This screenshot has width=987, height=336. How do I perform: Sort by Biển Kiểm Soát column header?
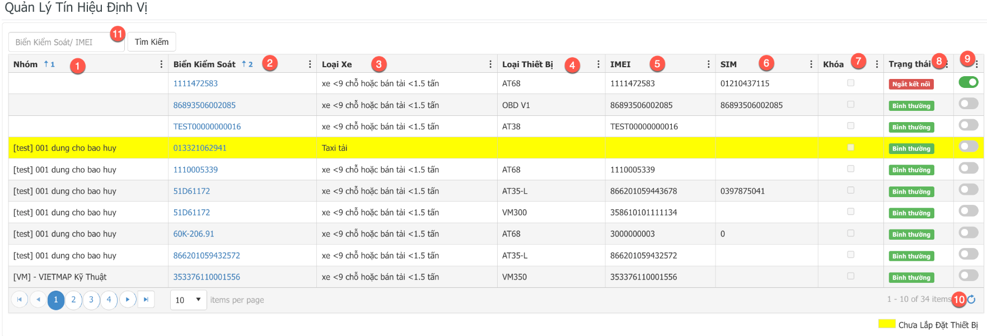coord(204,64)
